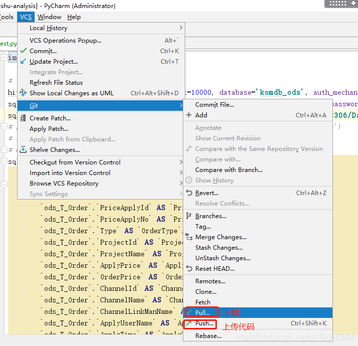Open the Window menu

click(49, 17)
